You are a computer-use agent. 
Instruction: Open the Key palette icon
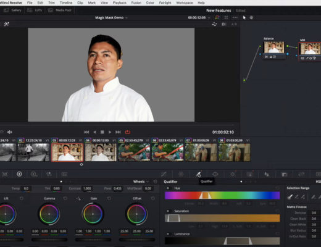(x=285, y=175)
